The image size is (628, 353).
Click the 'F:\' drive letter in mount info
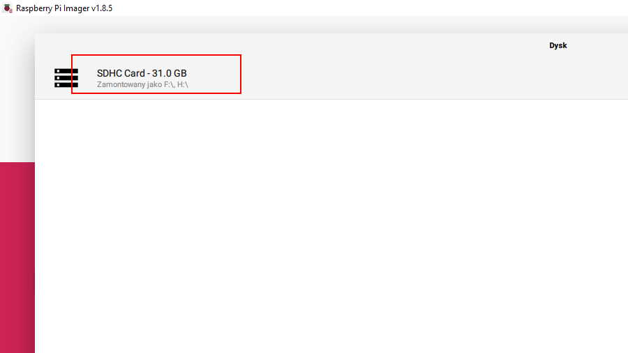(x=169, y=84)
